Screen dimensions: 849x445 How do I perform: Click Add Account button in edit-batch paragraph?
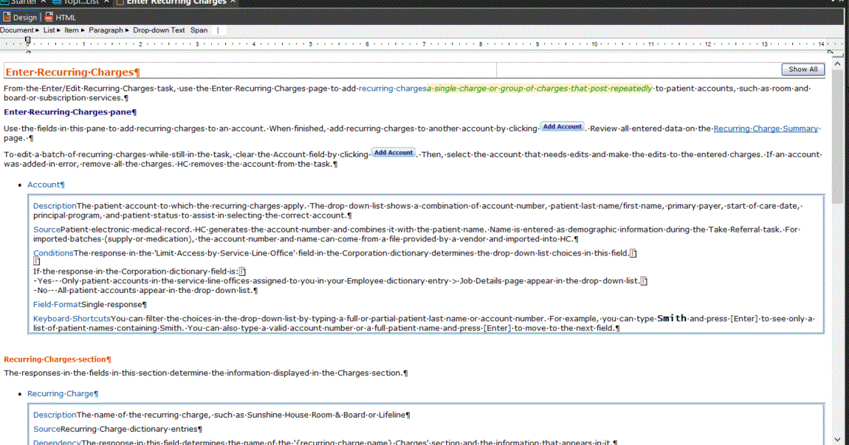tap(393, 153)
